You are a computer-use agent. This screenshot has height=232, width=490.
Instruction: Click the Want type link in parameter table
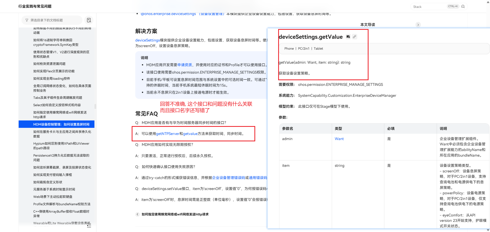[x=339, y=139]
